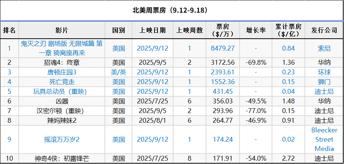Select the 上映周数 value 8
Viewport: 344px width, 164px height.
190,158
